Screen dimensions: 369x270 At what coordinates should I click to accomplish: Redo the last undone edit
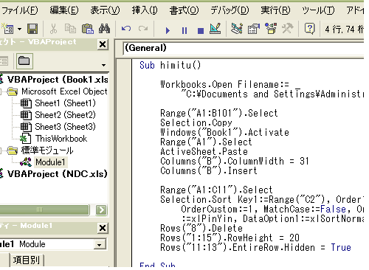143,29
